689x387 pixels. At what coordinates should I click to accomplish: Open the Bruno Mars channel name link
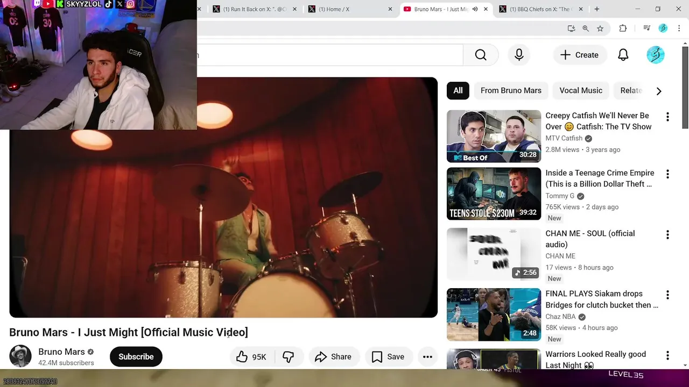61,352
